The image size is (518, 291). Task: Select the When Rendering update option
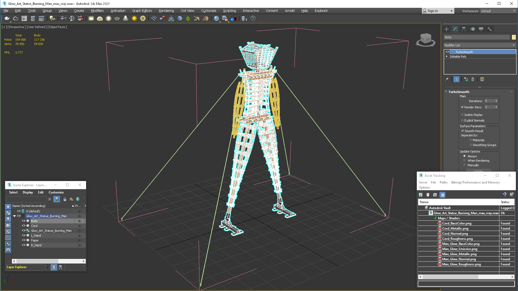tap(465, 161)
